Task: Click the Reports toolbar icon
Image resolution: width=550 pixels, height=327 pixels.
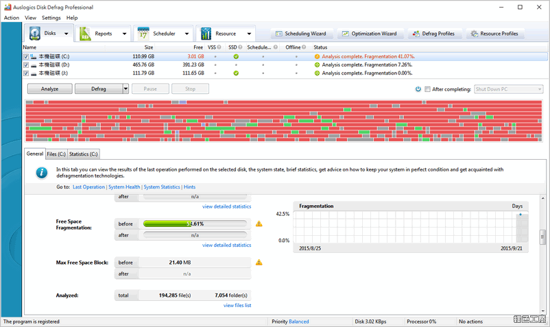Action: click(85, 34)
